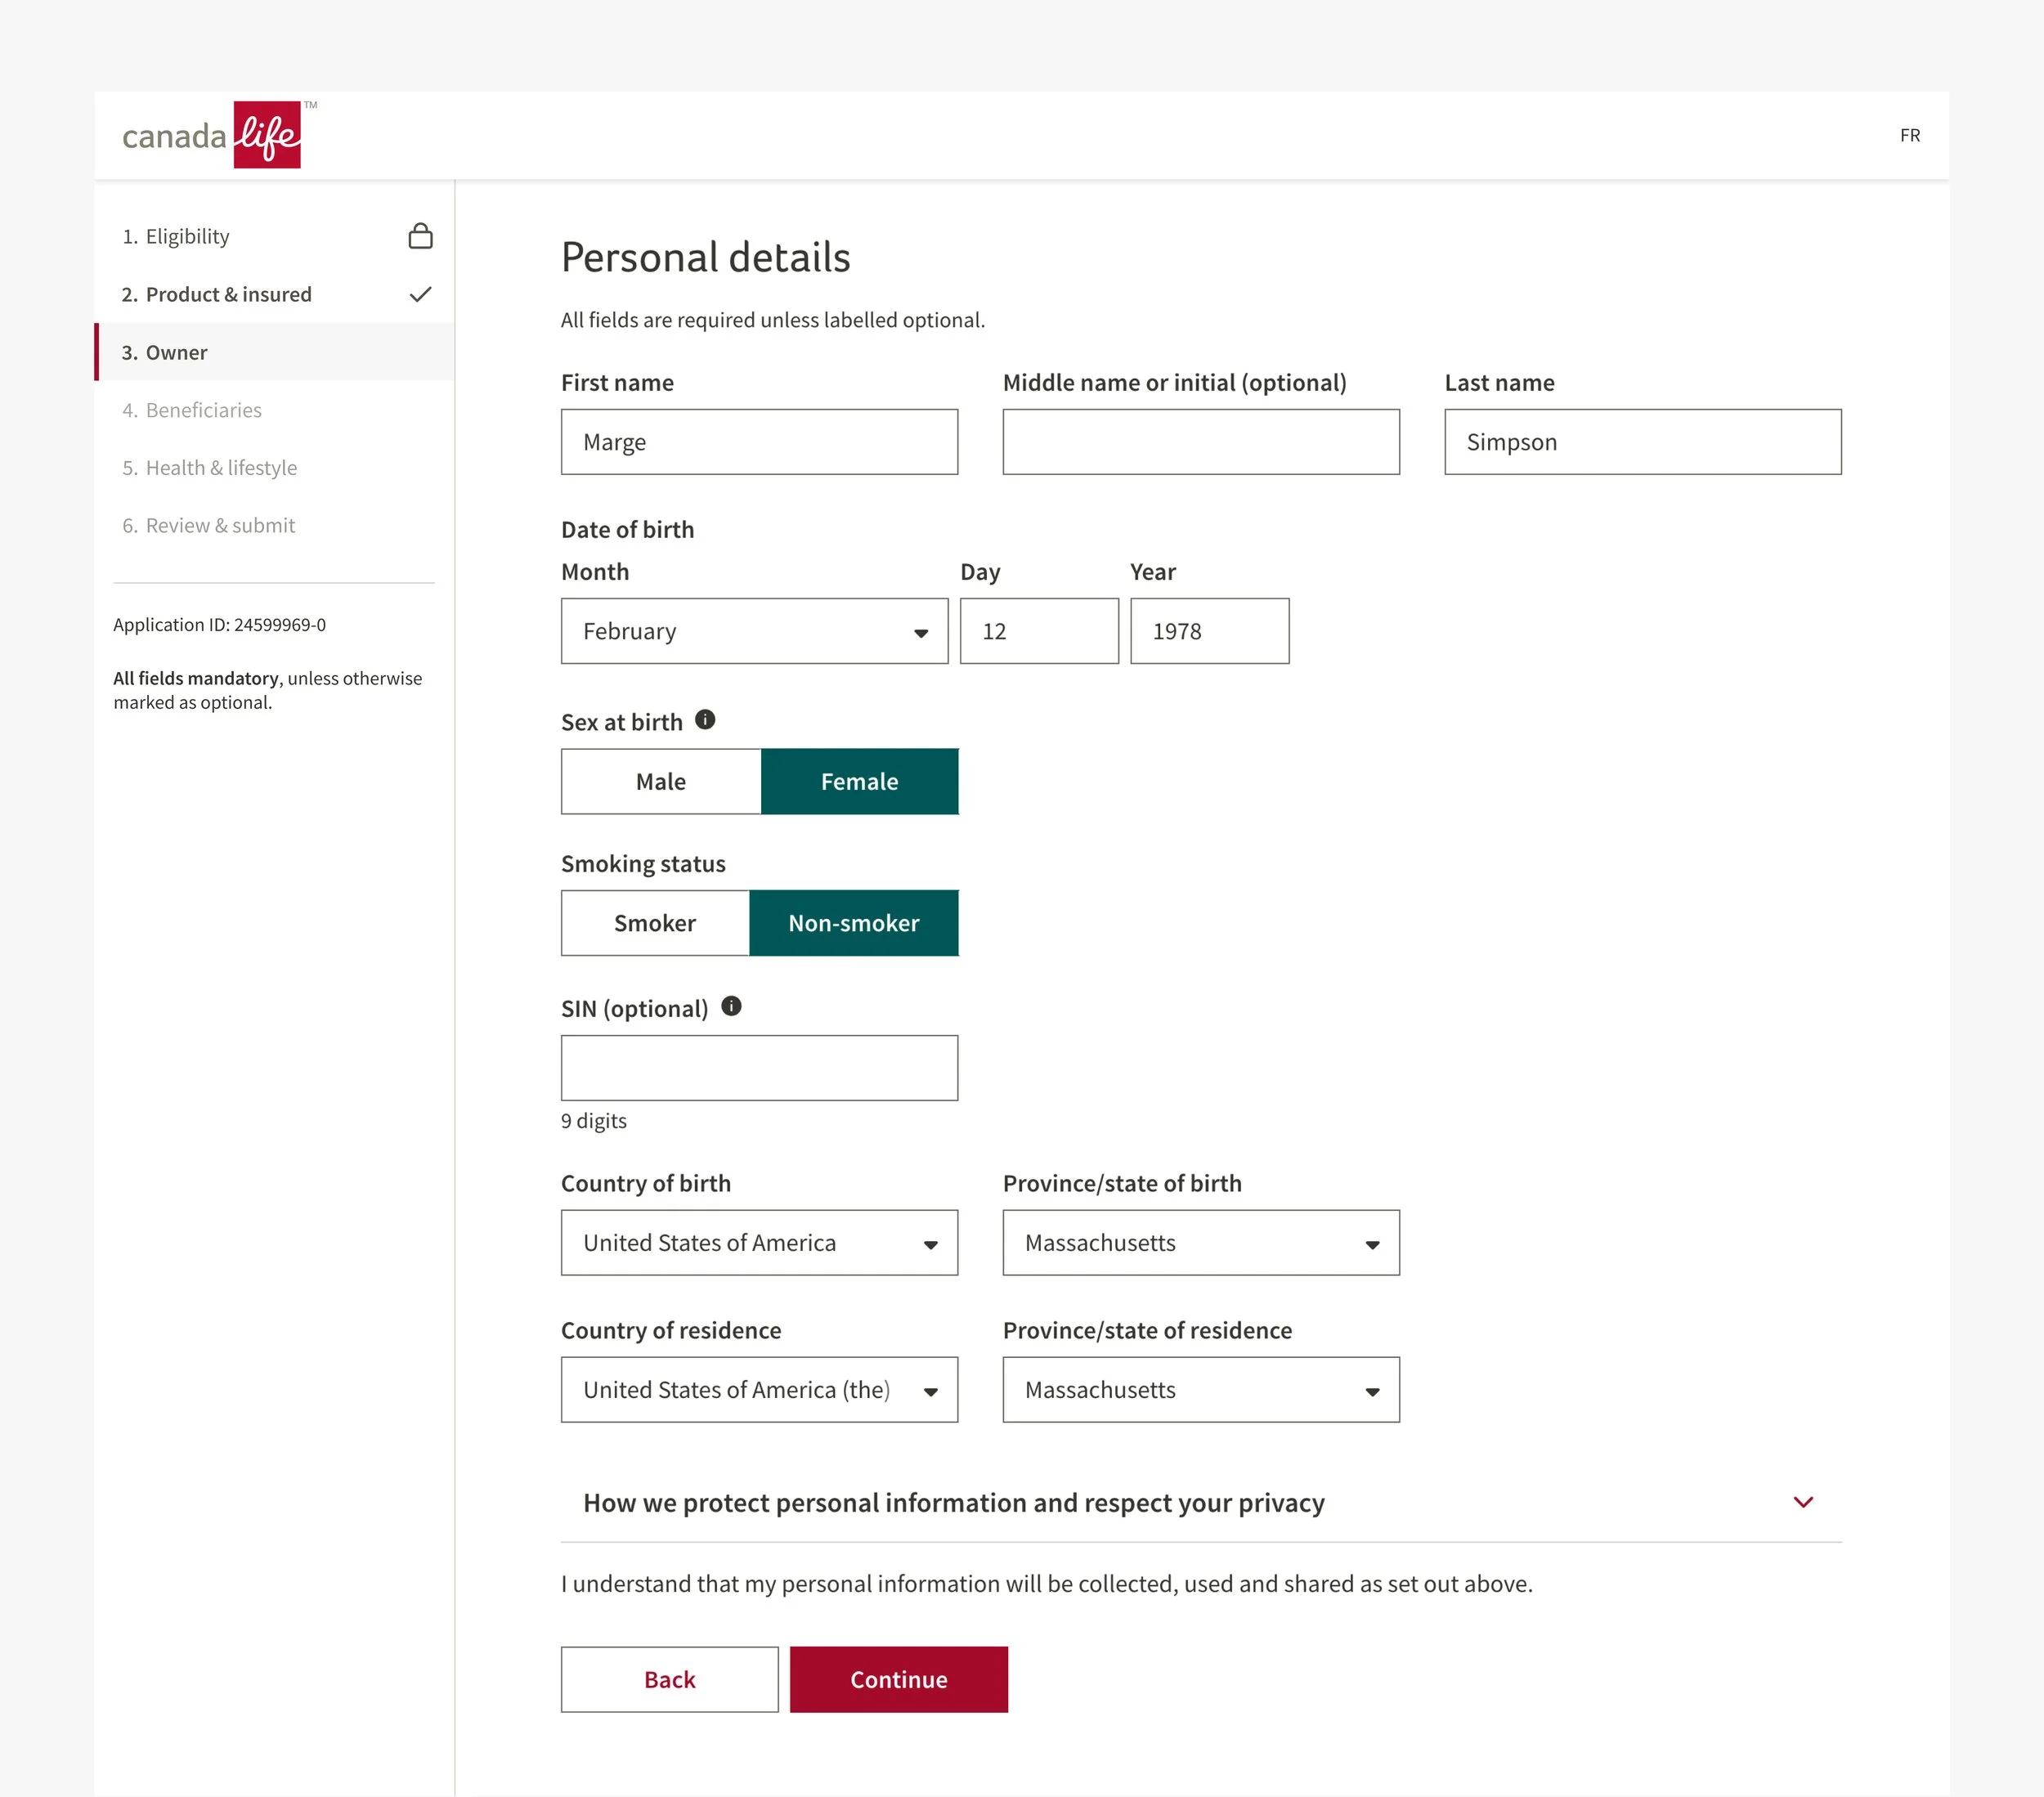Open the birth Month dropdown

point(754,631)
